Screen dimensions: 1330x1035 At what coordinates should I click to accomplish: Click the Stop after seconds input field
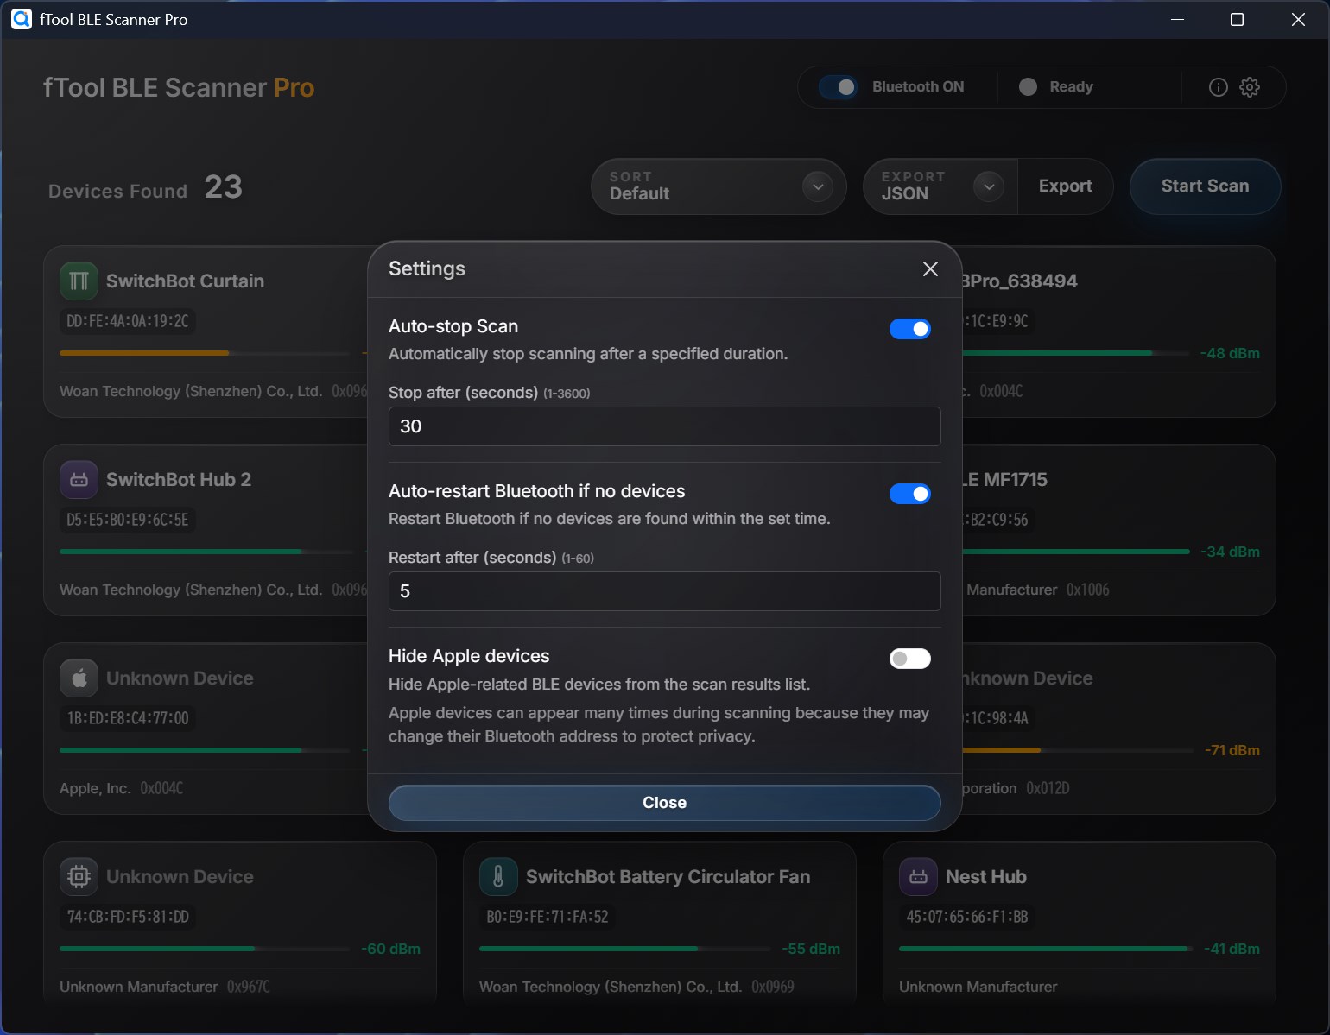click(664, 426)
